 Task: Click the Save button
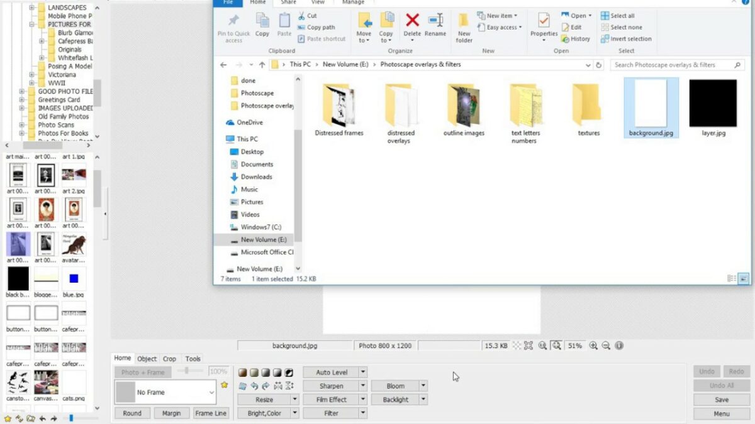pyautogui.click(x=720, y=400)
